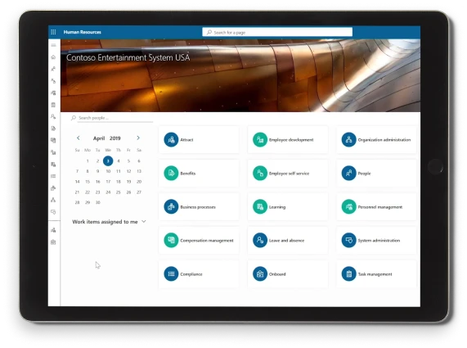Image resolution: width=467 pixels, height=348 pixels.
Task: Select April 17 in the calendar
Action: coord(108,182)
